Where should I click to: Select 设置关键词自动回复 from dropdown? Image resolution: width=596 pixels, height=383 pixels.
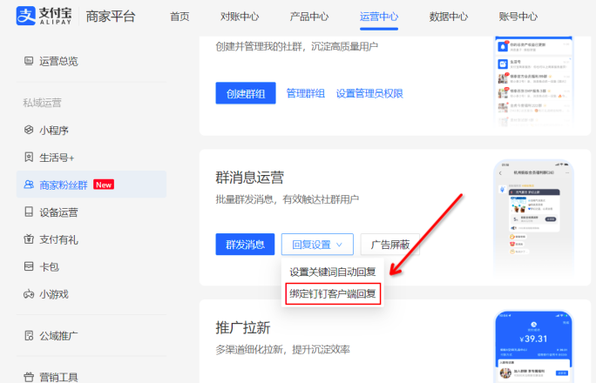(x=333, y=272)
